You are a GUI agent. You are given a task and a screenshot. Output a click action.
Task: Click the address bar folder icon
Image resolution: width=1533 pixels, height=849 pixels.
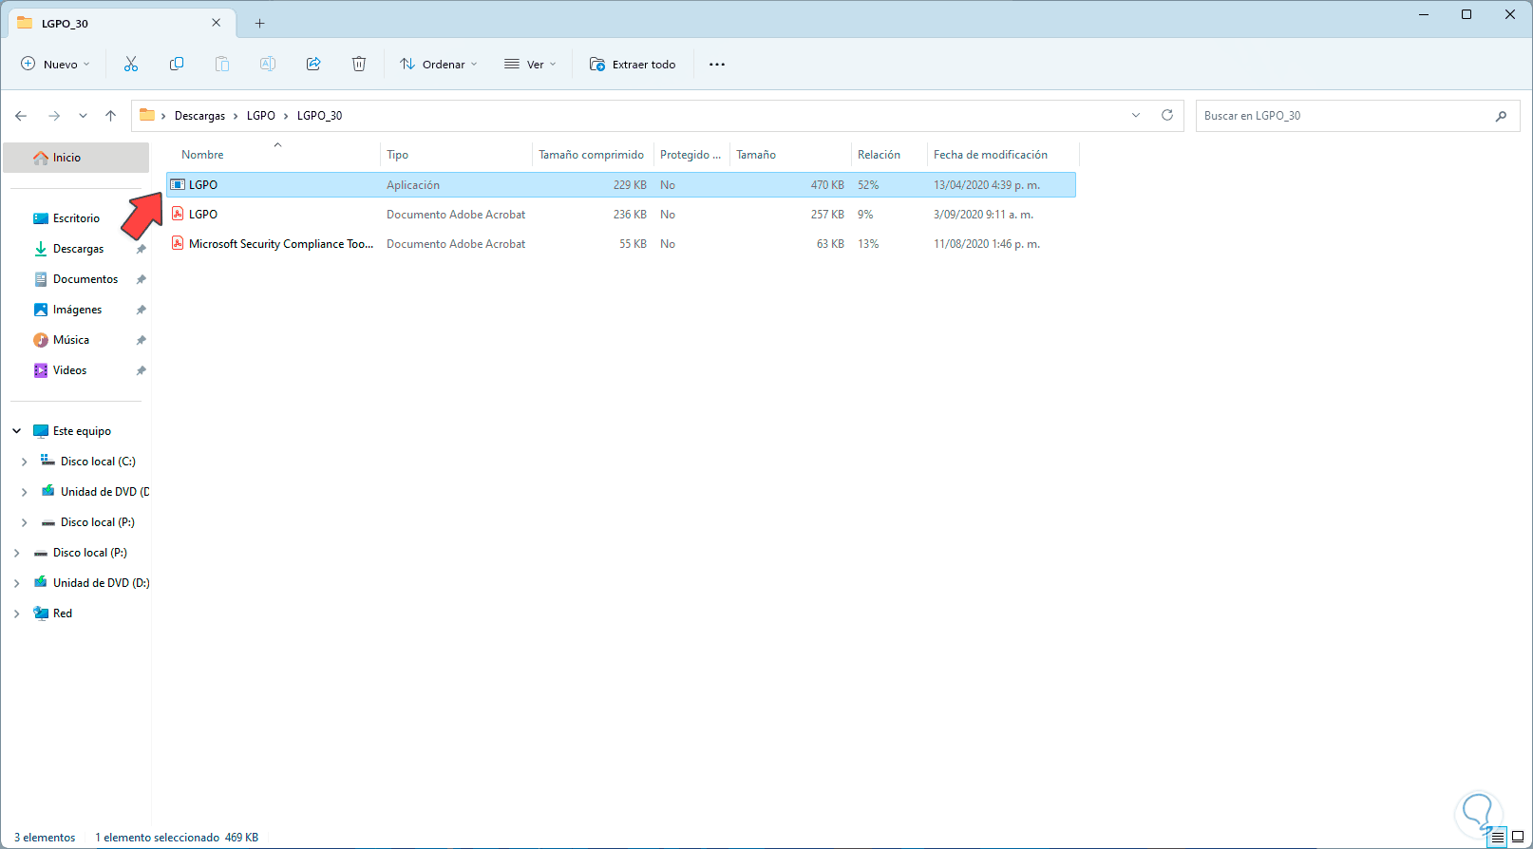click(147, 115)
